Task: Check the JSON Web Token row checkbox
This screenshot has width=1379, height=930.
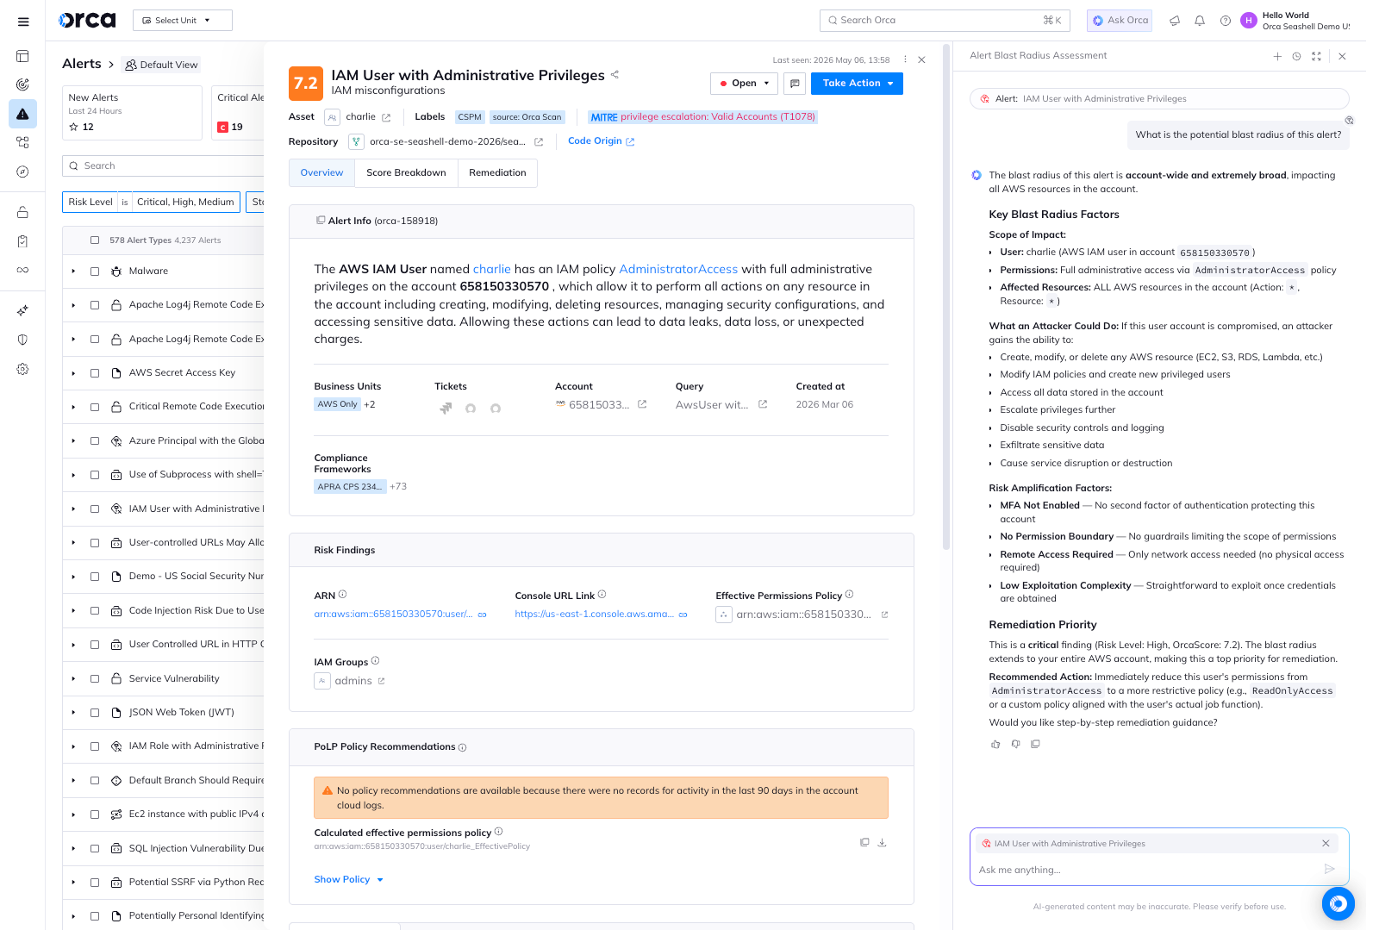Action: tap(95, 713)
